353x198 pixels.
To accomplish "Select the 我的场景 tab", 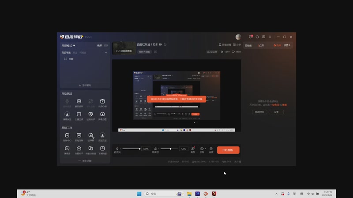I will [66, 52].
